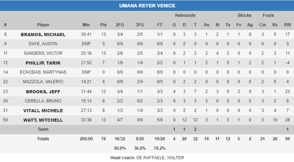
Task: Open Valerio Mazzola's profile link
Action: (43, 82)
